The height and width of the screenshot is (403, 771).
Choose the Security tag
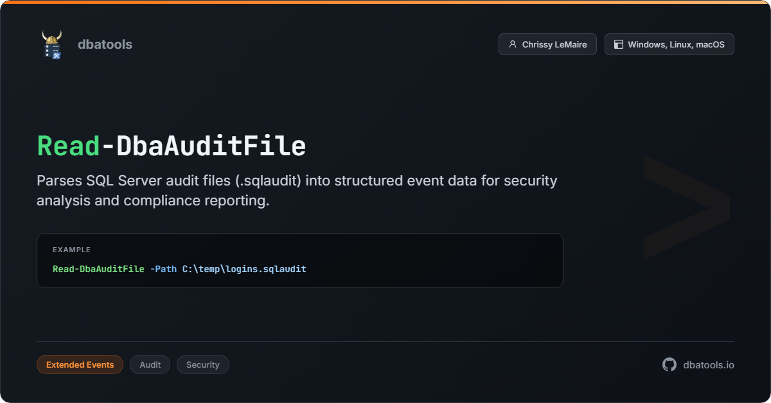pyautogui.click(x=202, y=364)
